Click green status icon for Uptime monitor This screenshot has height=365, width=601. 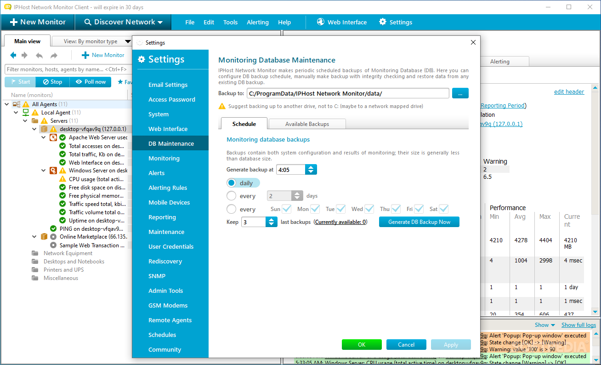click(62, 220)
